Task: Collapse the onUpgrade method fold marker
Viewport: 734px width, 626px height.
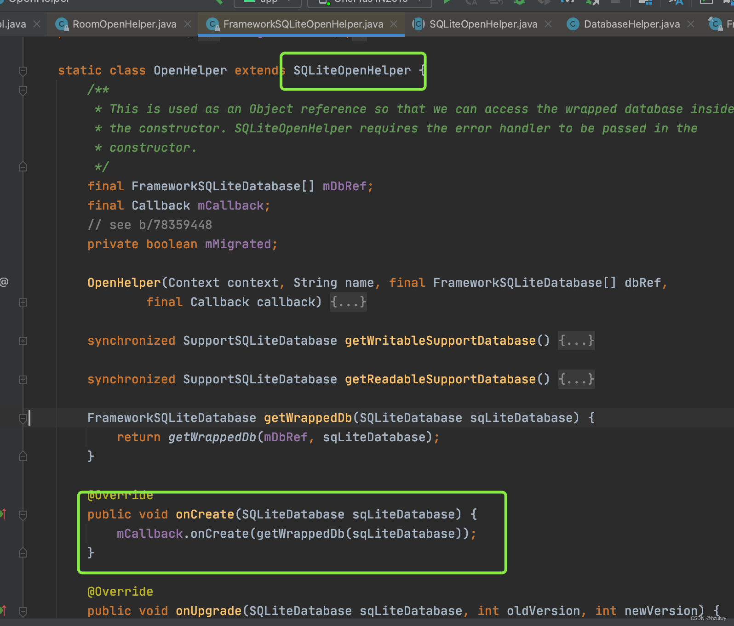Action: click(x=23, y=611)
